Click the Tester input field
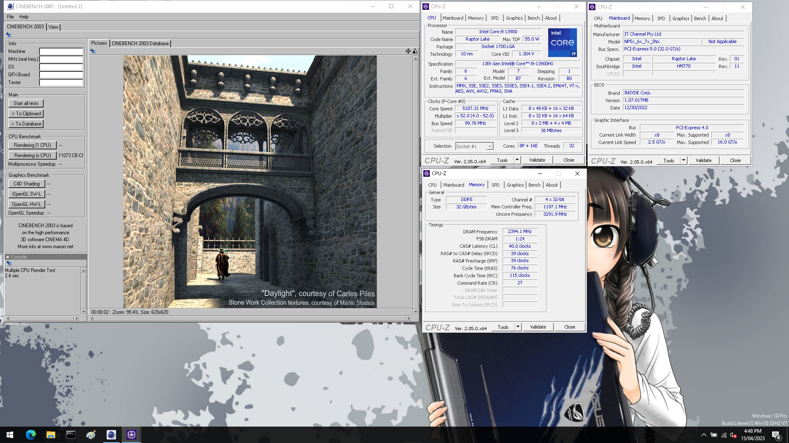Viewport: 789px width, 443px height. [x=61, y=82]
